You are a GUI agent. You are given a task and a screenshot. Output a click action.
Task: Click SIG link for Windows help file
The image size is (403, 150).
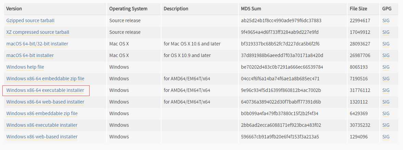tap(386, 67)
